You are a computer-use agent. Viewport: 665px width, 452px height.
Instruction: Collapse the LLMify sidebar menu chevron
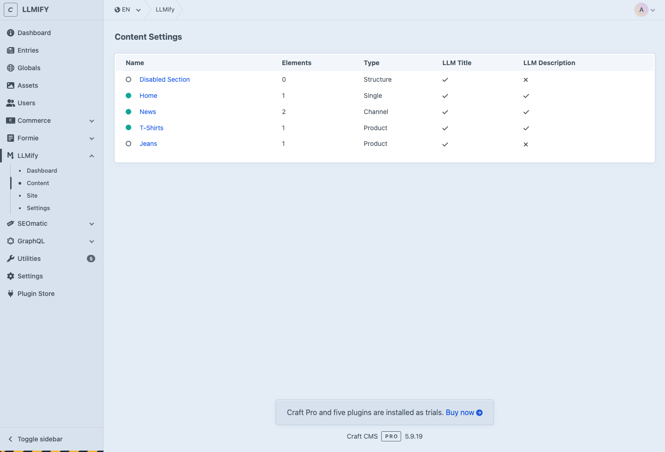click(92, 156)
